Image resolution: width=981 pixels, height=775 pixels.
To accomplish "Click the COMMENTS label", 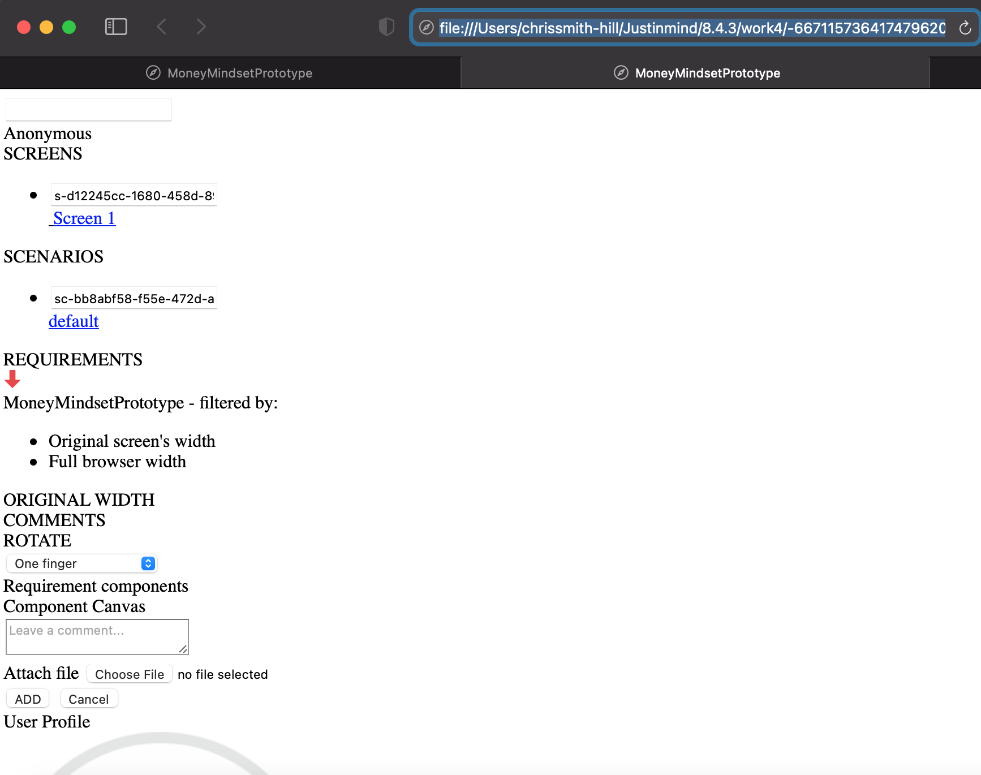I will tap(54, 520).
